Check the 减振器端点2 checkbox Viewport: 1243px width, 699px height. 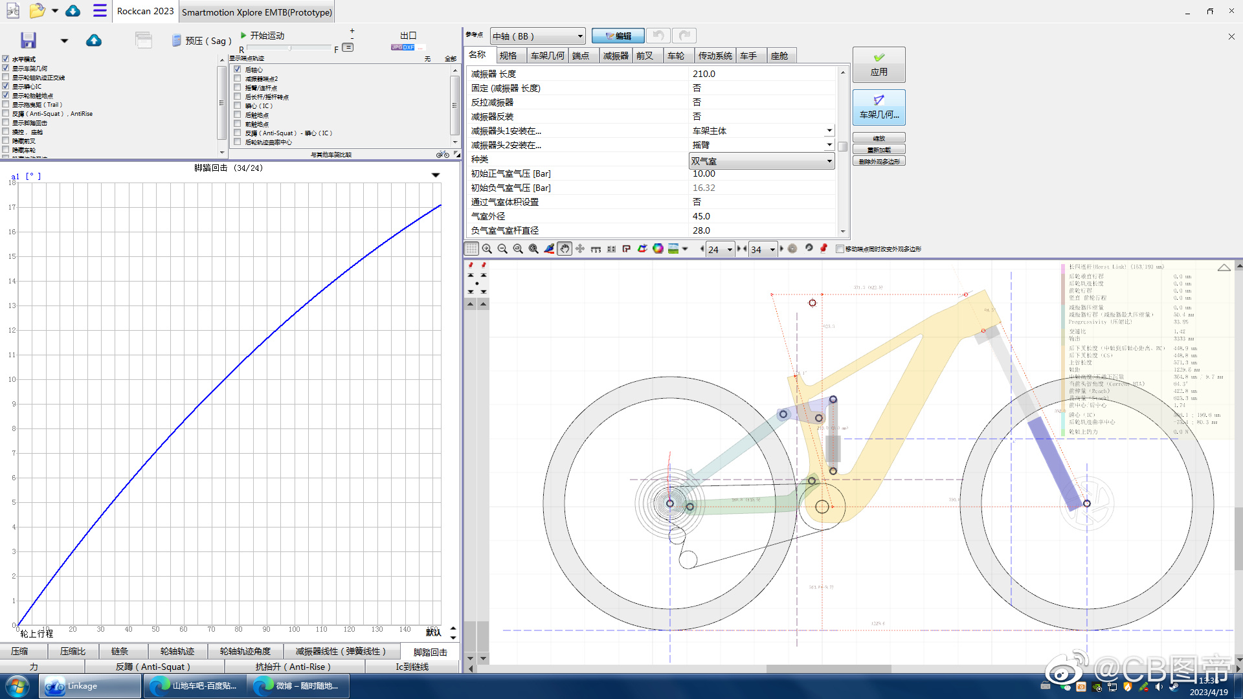(x=238, y=78)
